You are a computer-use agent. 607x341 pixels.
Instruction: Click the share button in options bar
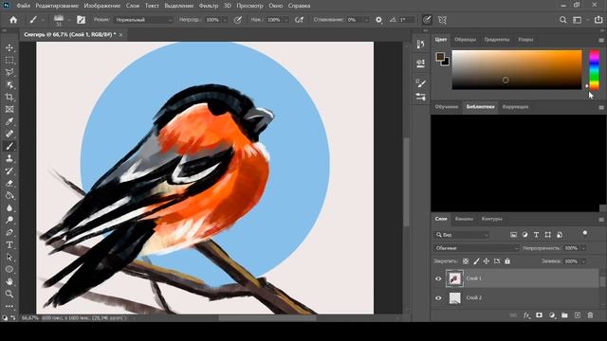pos(598,20)
